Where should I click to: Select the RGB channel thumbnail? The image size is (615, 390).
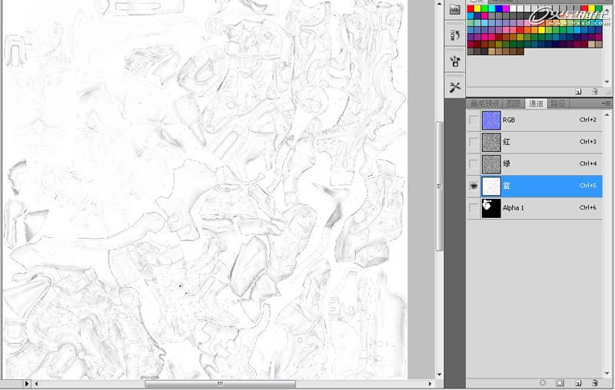[491, 120]
